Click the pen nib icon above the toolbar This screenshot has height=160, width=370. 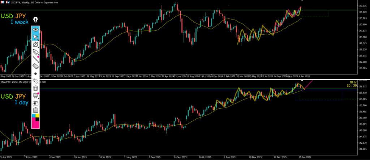(x=35, y=21)
